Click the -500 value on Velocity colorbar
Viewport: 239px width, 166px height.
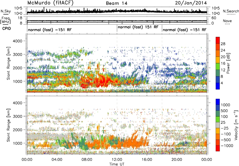point(227,140)
